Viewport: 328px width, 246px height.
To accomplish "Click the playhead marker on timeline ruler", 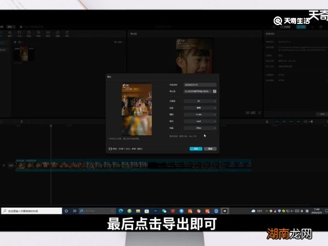I will [51, 126].
